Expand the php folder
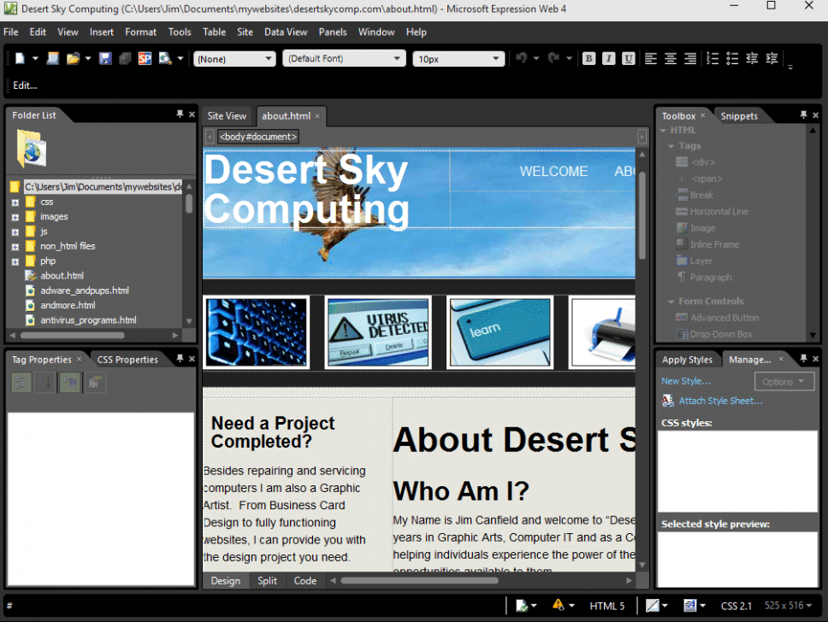828x622 pixels. pyautogui.click(x=15, y=261)
